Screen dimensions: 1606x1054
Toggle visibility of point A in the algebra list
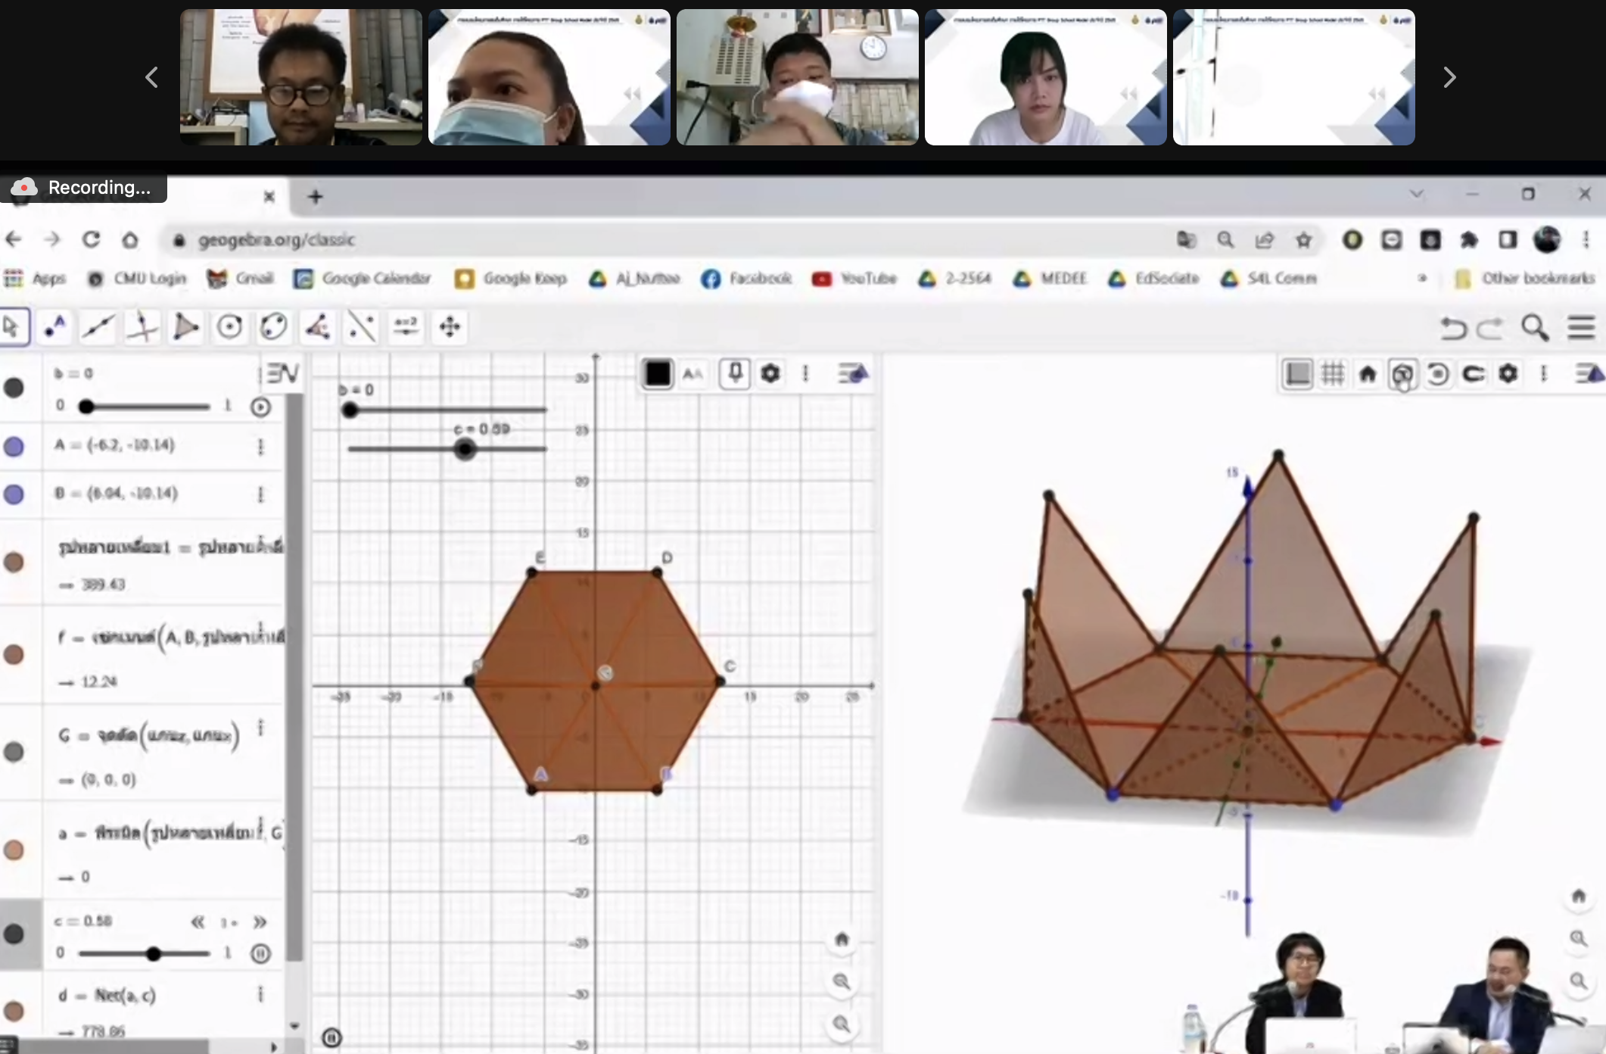click(14, 447)
